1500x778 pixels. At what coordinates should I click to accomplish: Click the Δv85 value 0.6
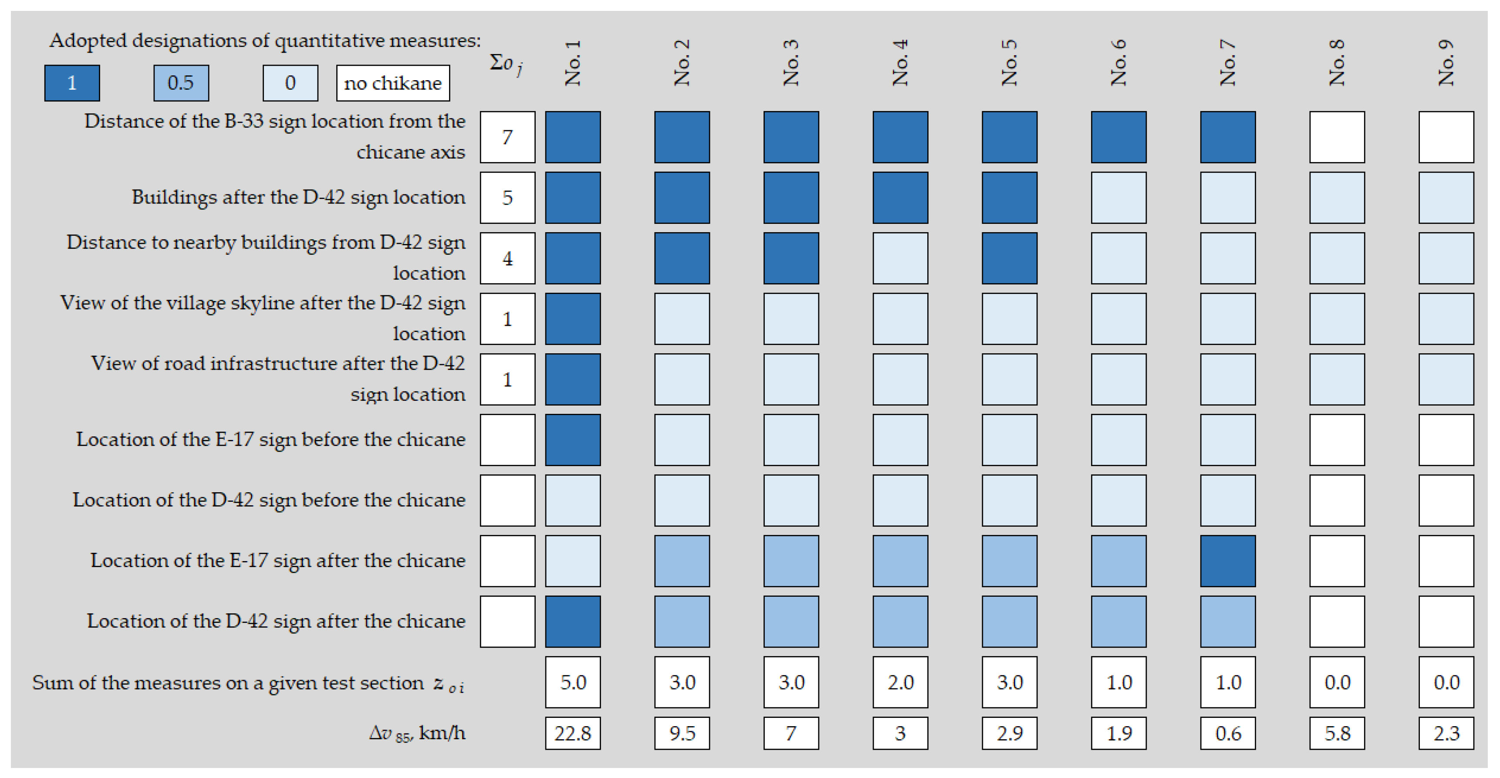click(x=1227, y=733)
